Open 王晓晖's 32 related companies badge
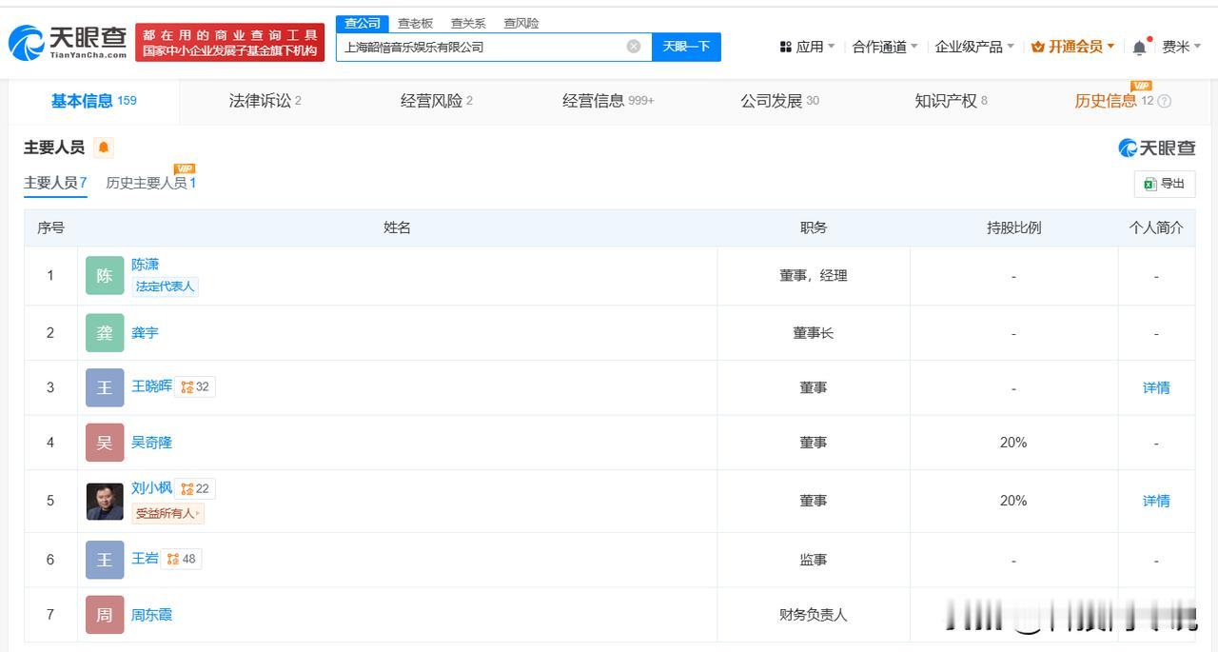Image resolution: width=1218 pixels, height=652 pixels. tap(195, 386)
